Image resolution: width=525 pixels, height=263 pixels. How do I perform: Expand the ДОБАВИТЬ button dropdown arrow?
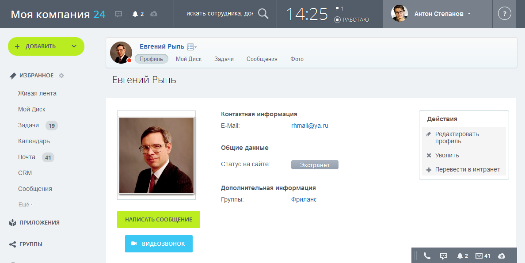click(x=74, y=46)
